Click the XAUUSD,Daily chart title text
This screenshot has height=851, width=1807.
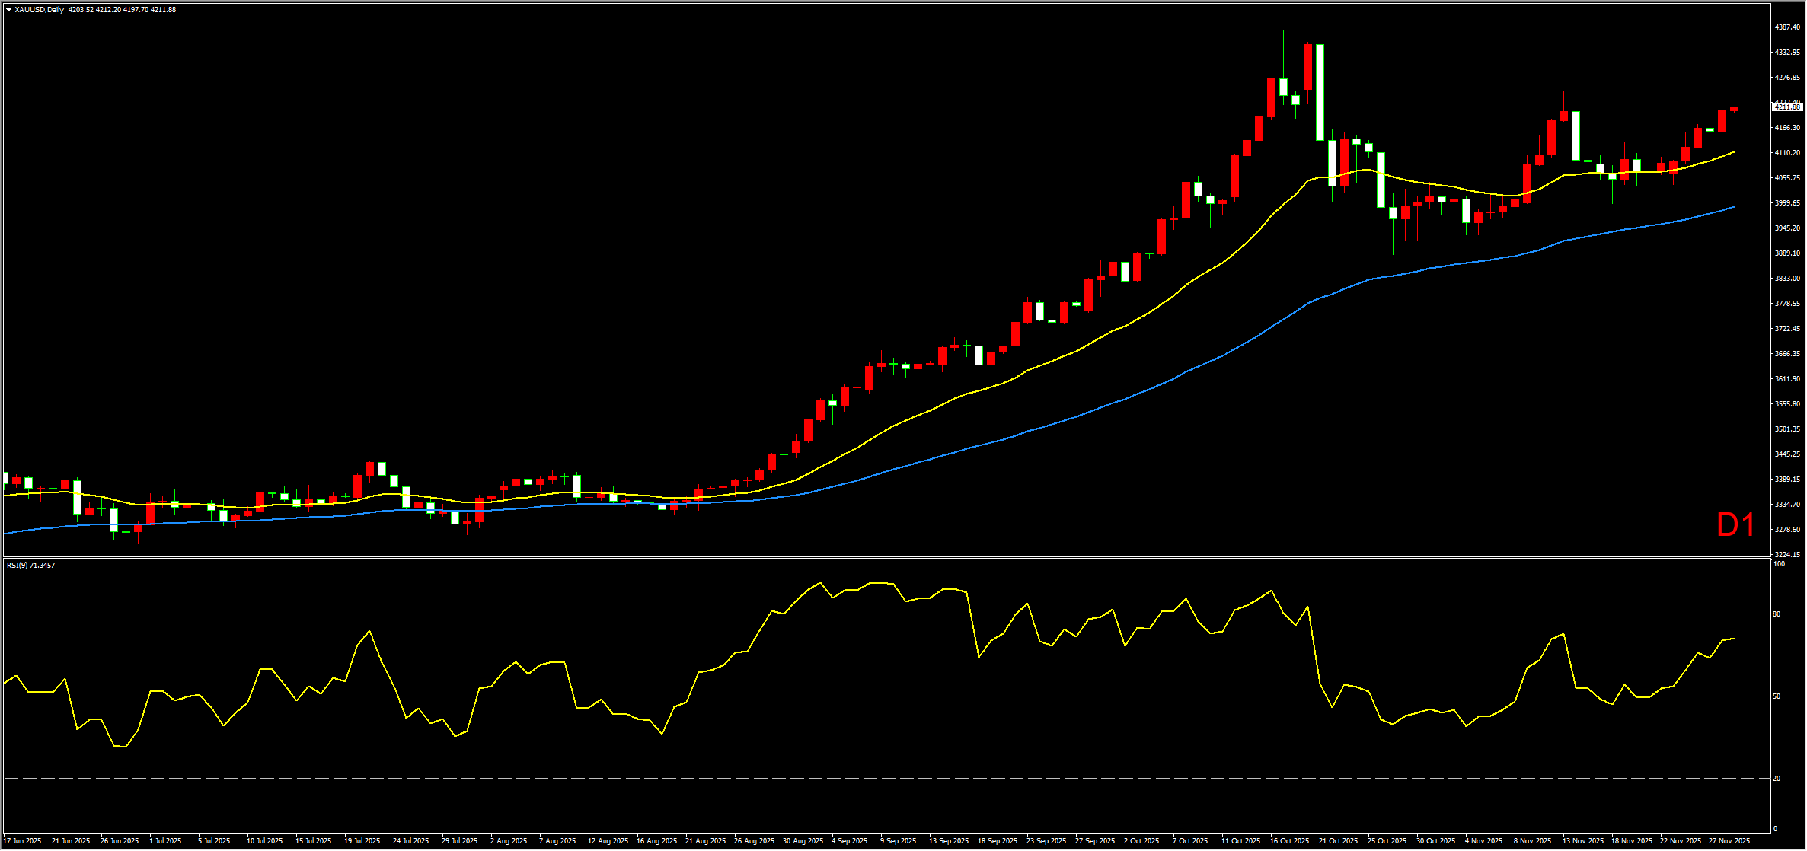point(40,10)
